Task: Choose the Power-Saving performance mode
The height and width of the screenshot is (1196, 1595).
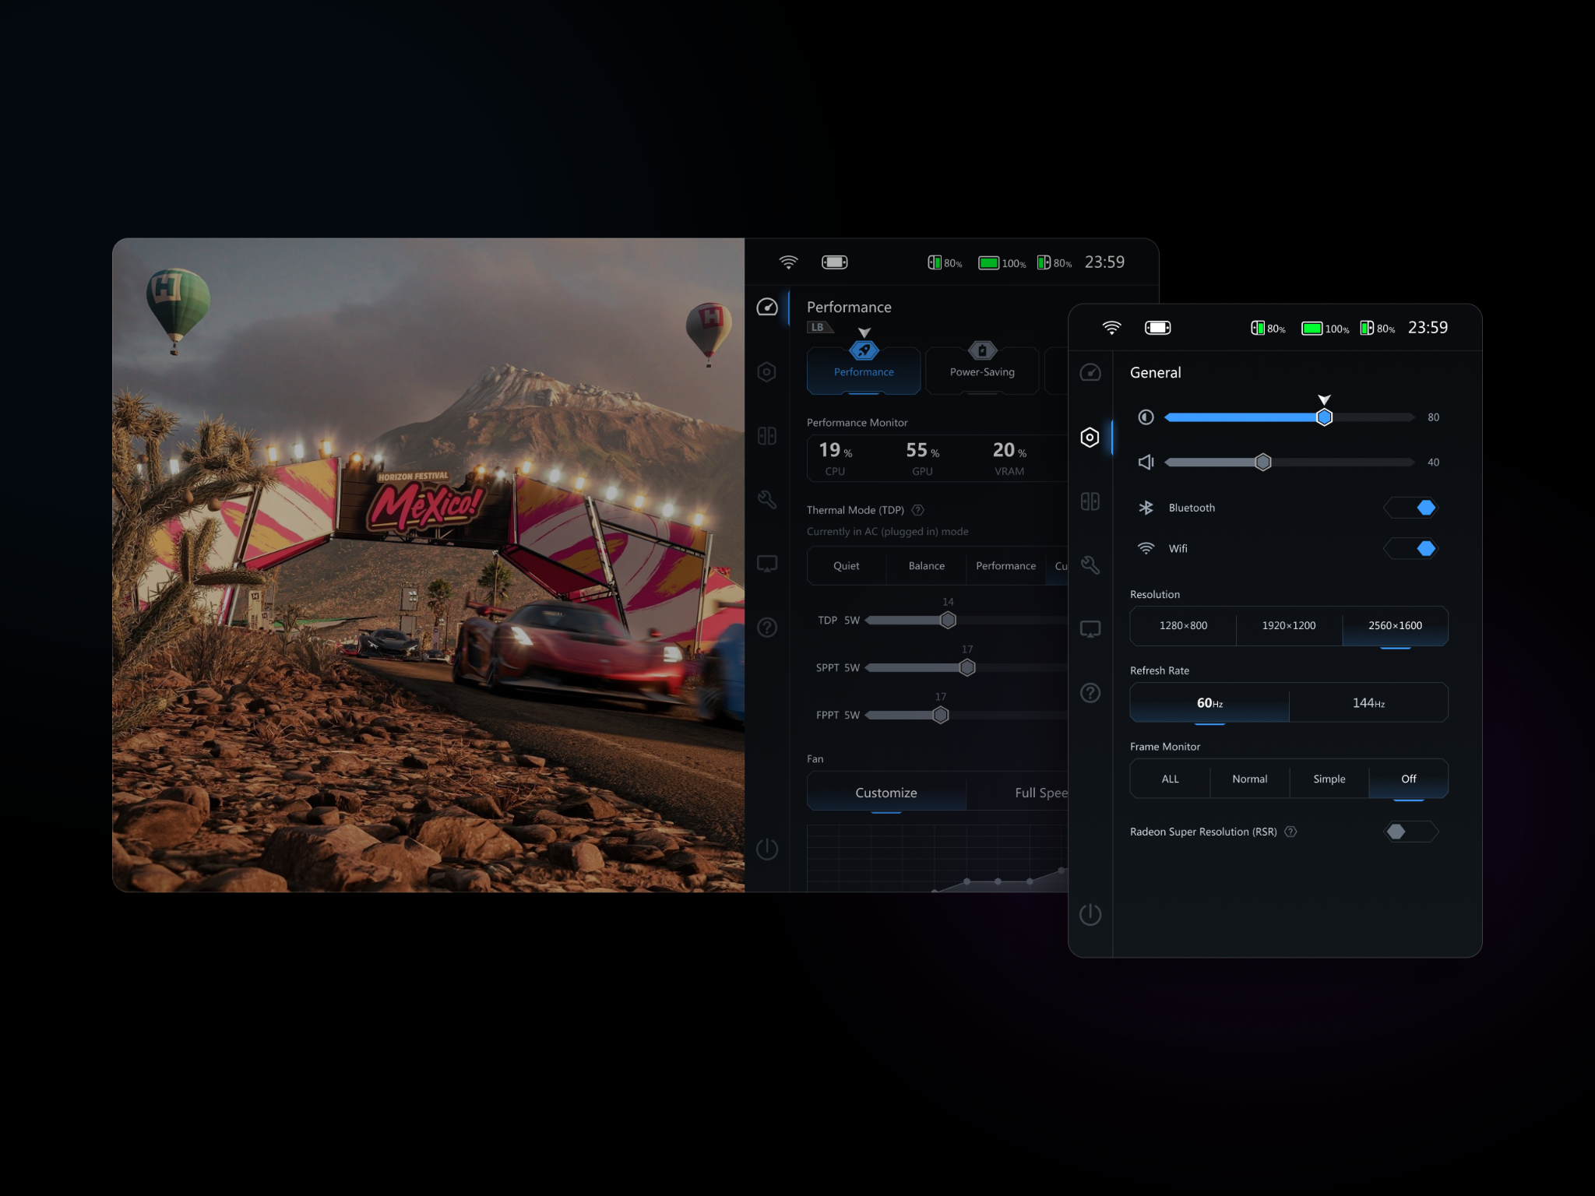Action: (982, 371)
